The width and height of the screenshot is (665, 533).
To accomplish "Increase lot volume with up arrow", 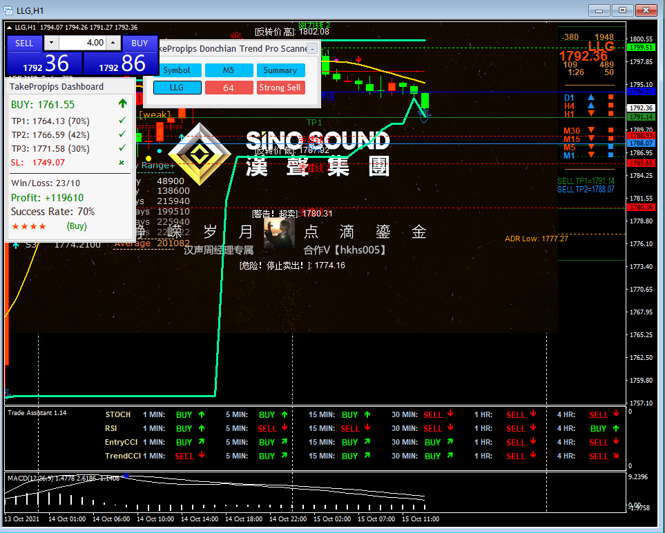I will click(x=113, y=43).
